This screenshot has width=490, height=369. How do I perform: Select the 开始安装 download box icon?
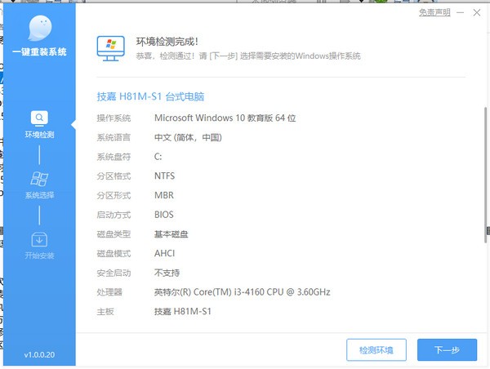[x=39, y=240]
